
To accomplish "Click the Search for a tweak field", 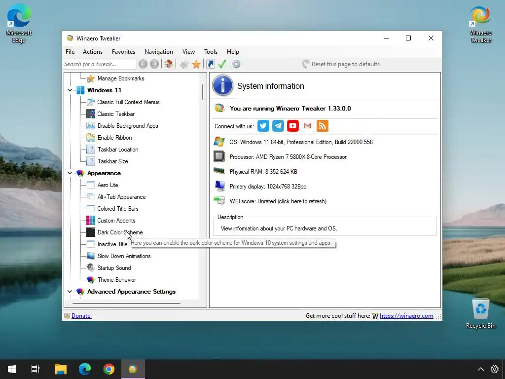I will [x=100, y=64].
